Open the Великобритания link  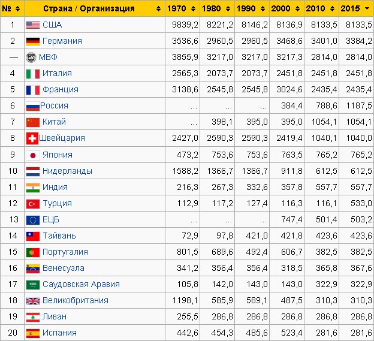tap(76, 300)
